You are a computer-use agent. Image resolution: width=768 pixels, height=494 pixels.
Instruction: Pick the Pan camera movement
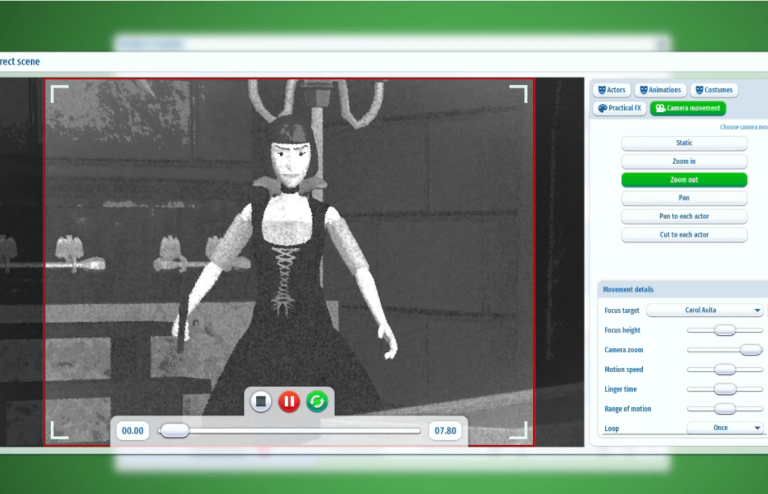tap(684, 198)
